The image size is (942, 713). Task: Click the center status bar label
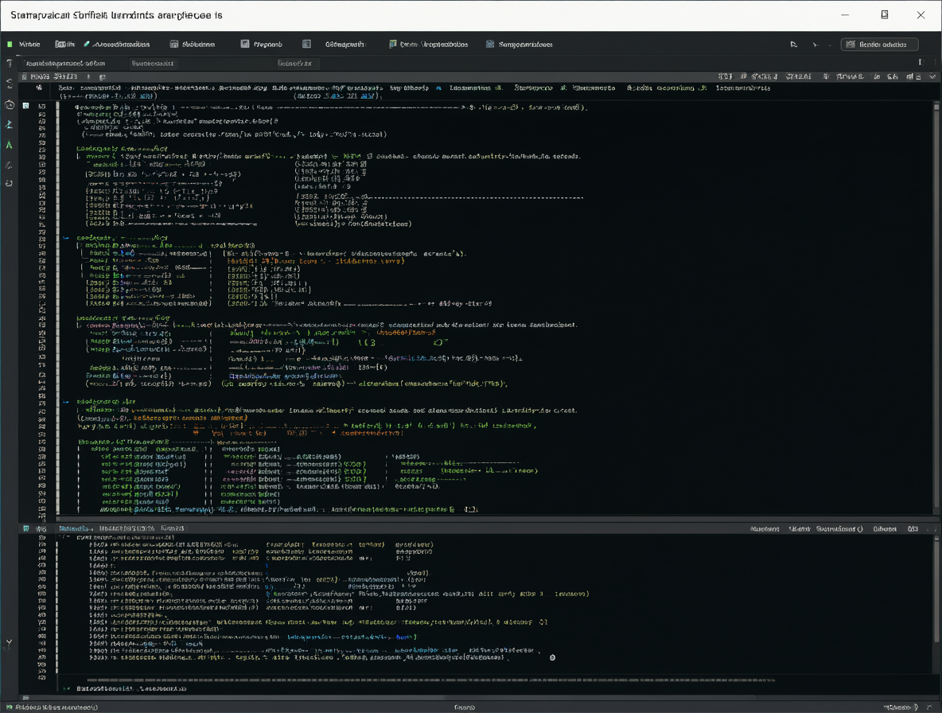pyautogui.click(x=465, y=707)
